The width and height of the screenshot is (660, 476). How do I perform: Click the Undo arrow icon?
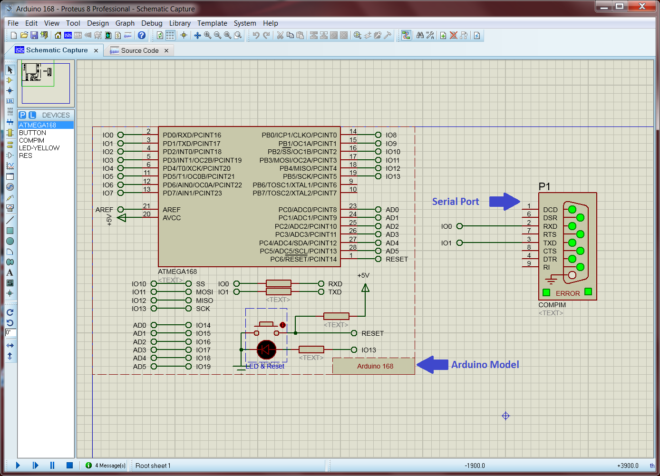256,35
